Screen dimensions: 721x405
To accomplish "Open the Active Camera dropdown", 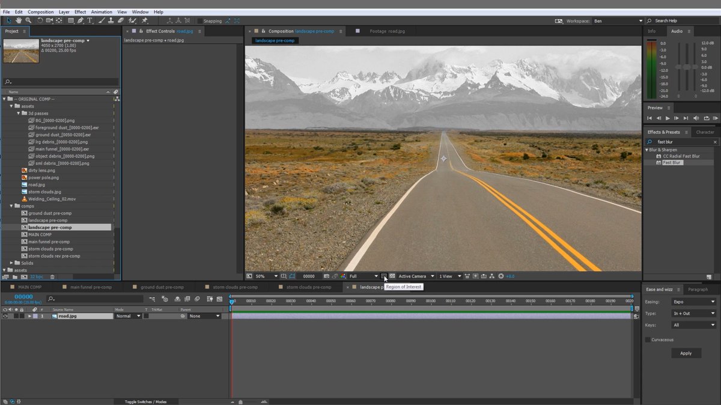I will 416,276.
